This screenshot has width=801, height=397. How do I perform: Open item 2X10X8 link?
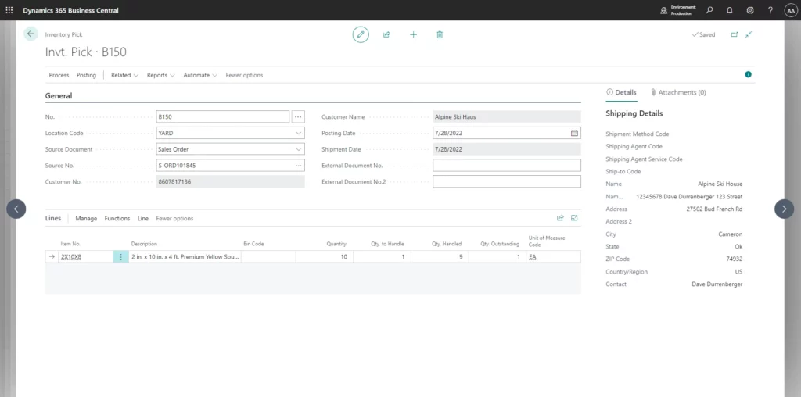[x=71, y=256]
